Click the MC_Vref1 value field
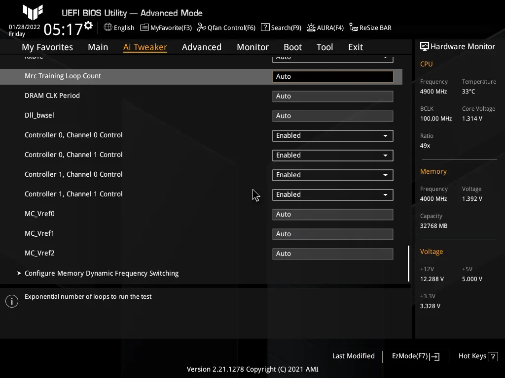The height and width of the screenshot is (378, 505). coord(333,234)
